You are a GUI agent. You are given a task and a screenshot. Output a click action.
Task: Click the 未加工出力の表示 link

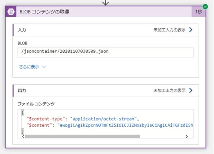coord(169,90)
